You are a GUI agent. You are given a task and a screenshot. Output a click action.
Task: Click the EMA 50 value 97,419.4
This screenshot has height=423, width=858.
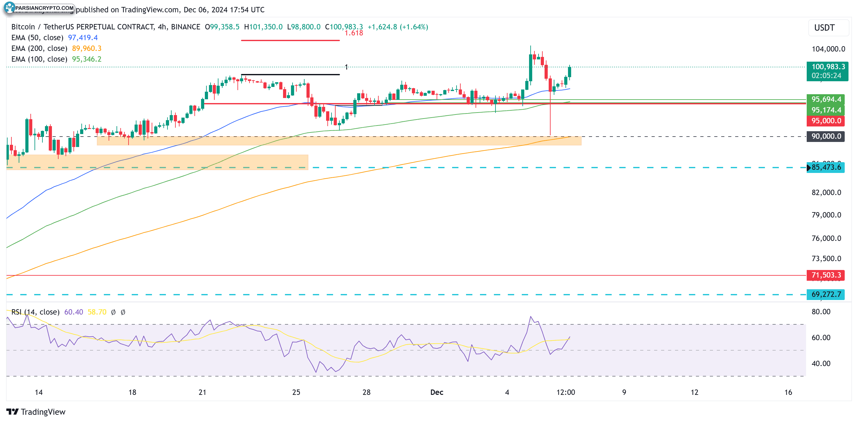(83, 38)
